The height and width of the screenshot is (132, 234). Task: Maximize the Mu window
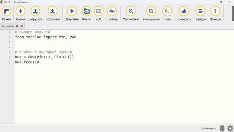click(x=221, y=2)
